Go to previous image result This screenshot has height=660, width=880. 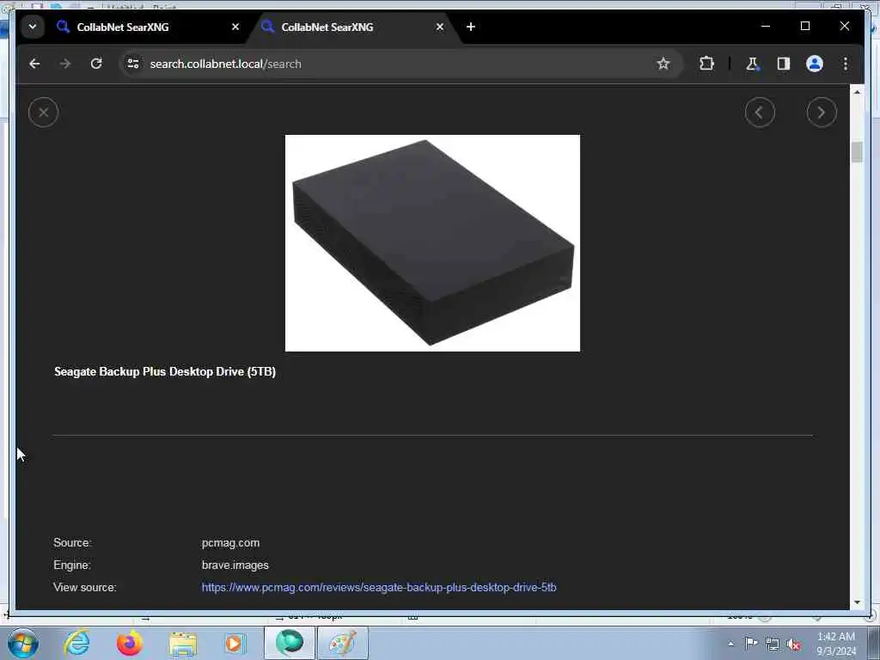coord(760,113)
